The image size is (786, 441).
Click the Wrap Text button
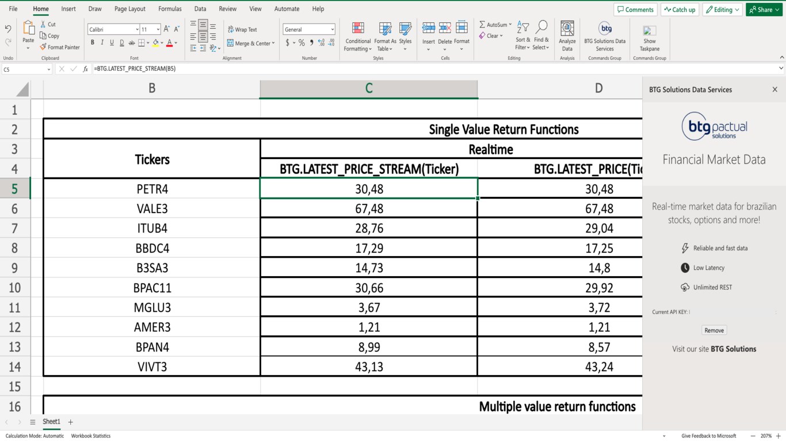[x=242, y=29]
